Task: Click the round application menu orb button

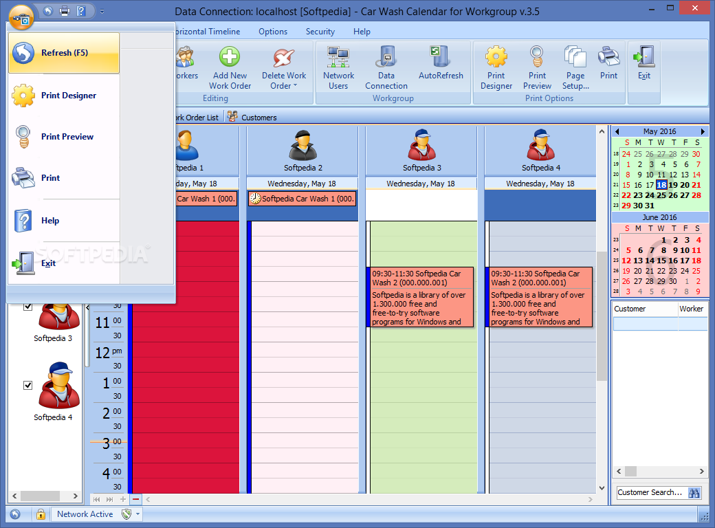Action: pyautogui.click(x=21, y=18)
